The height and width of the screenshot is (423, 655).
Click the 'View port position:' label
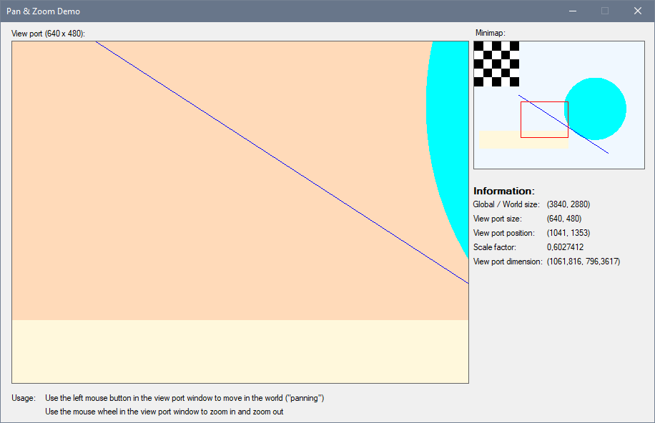pyautogui.click(x=504, y=233)
